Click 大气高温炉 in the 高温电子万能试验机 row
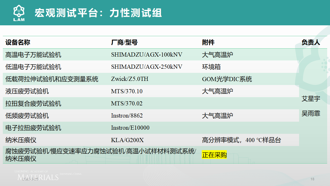 tap(218, 55)
